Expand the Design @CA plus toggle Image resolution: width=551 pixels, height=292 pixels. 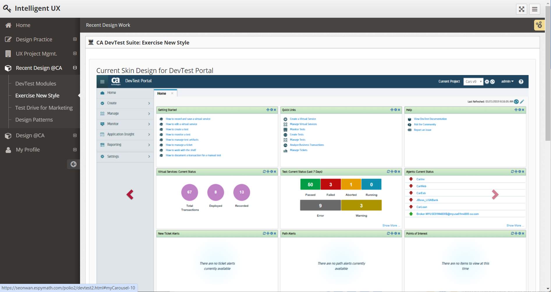coord(75,136)
